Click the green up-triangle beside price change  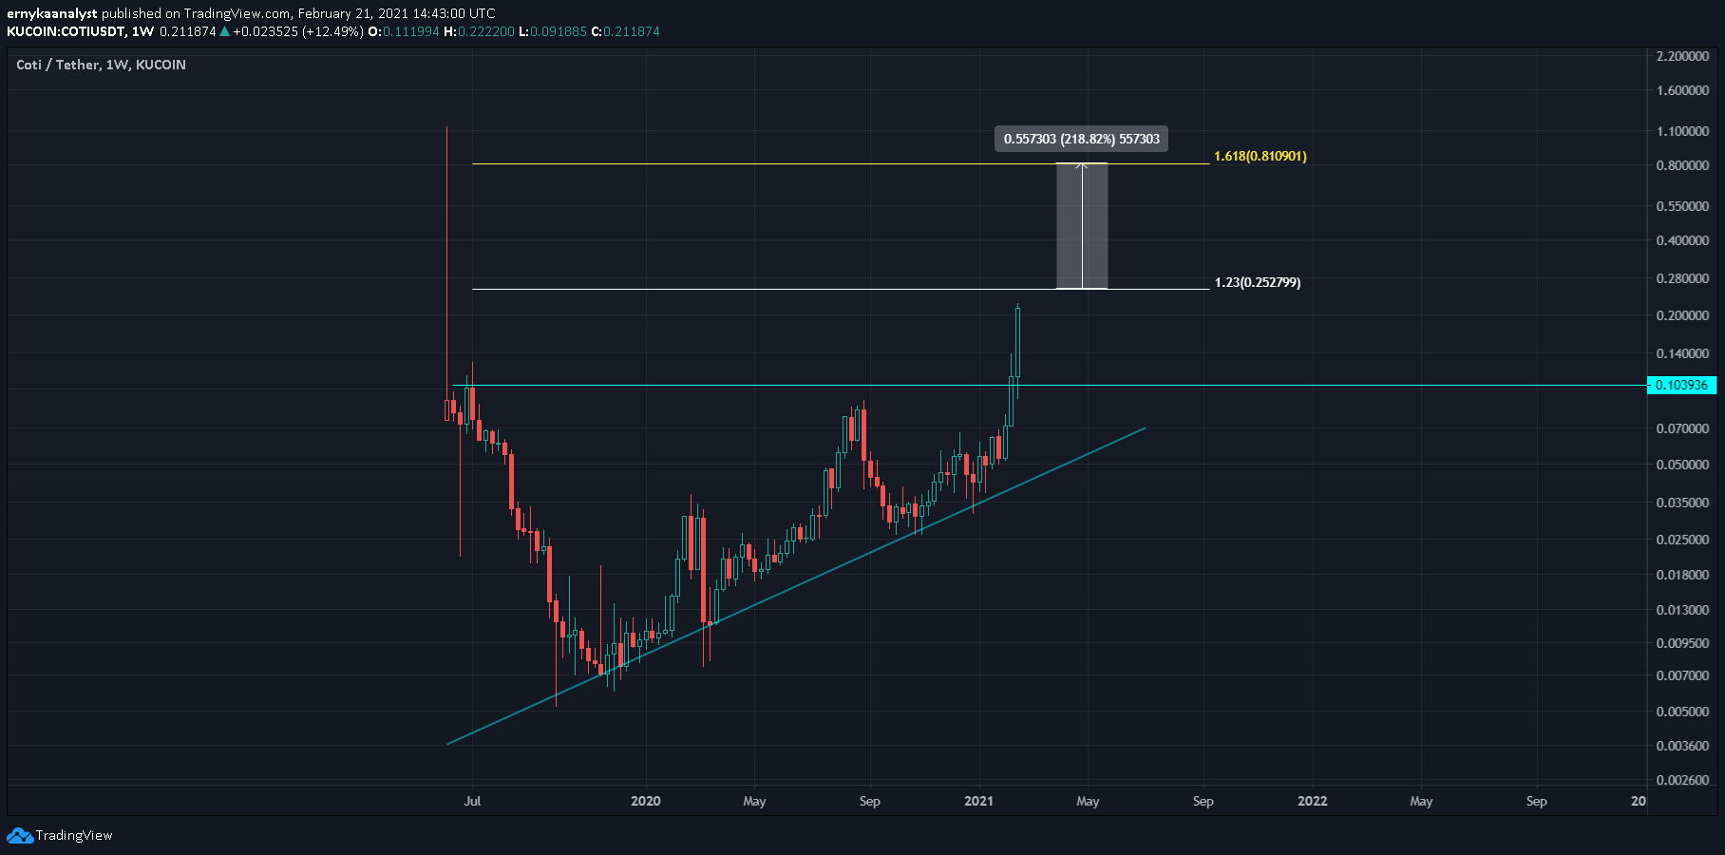[224, 31]
